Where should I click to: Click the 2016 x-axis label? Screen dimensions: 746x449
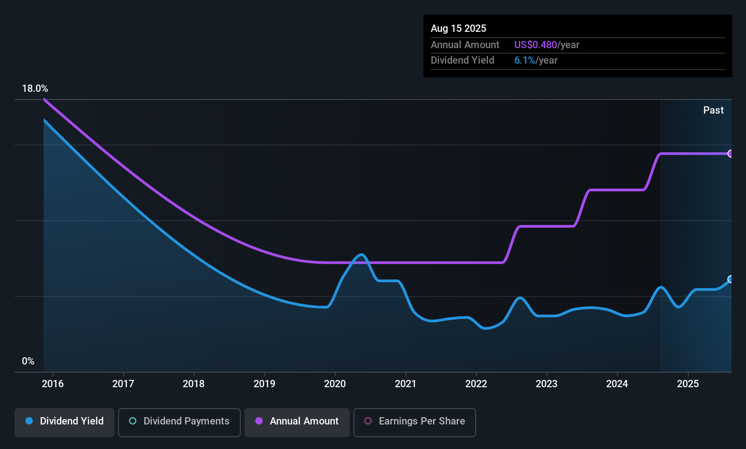pos(53,384)
